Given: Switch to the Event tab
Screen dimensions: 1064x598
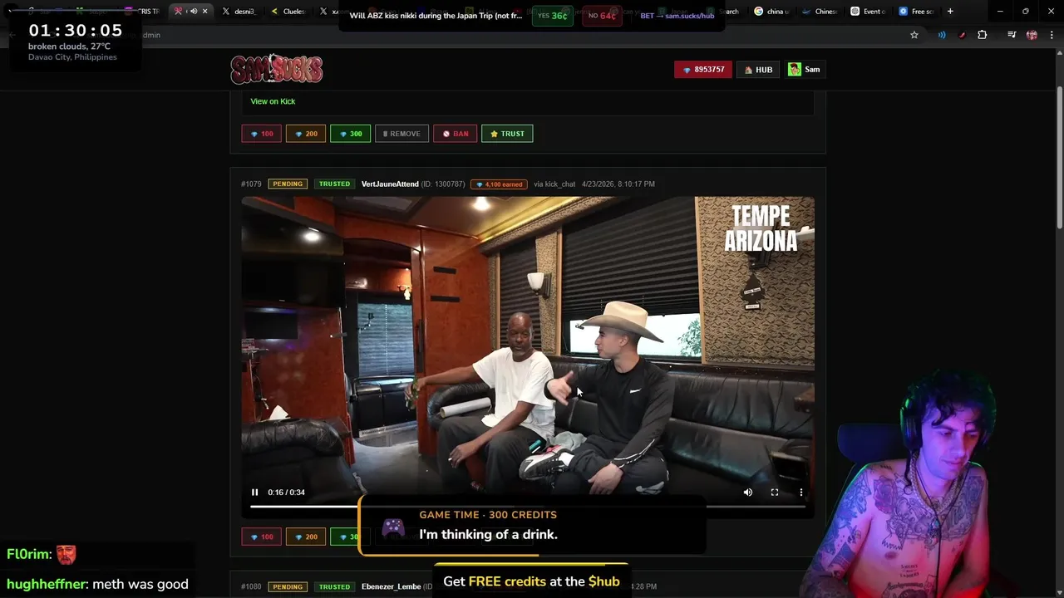Looking at the screenshot, I should click(868, 12).
